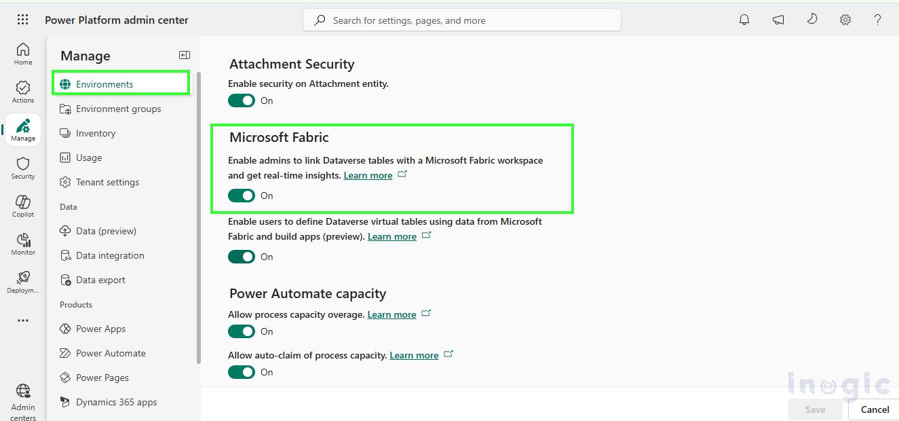Screen dimensions: 899x421
Task: Open Power Pages under Products
Action: click(121, 378)
